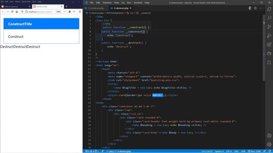Click the __construct breadcrumb
Viewport: 273px width, 153px height.
pyautogui.click(x=145, y=13)
